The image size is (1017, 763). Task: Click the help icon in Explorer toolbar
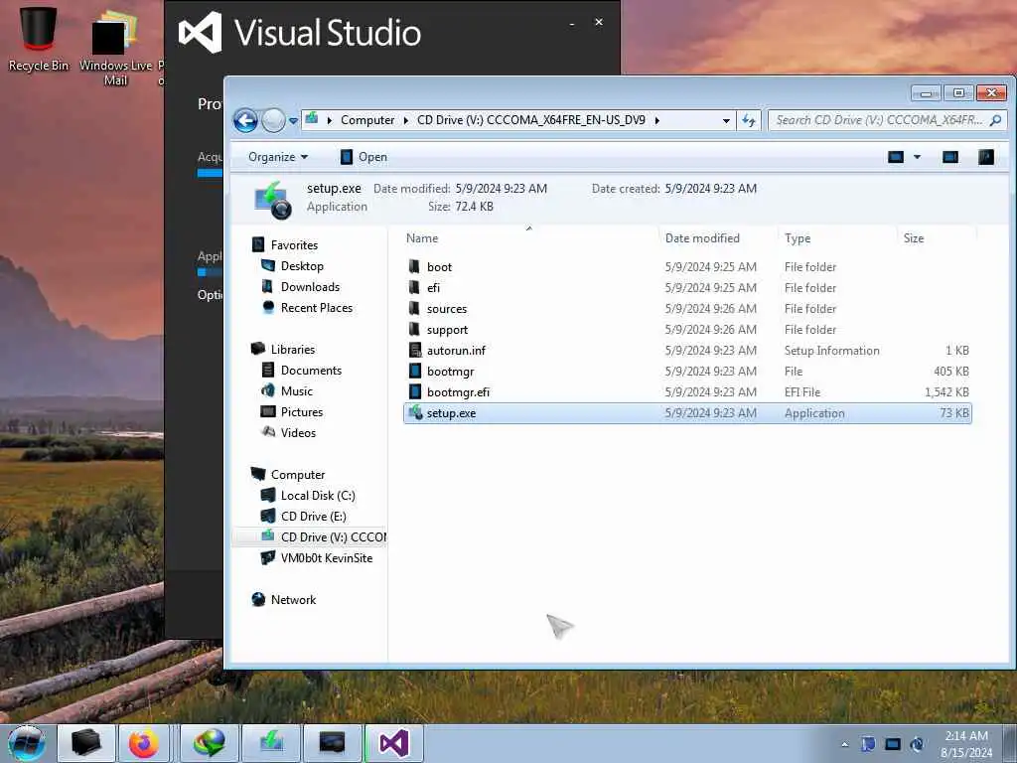pyautogui.click(x=986, y=157)
